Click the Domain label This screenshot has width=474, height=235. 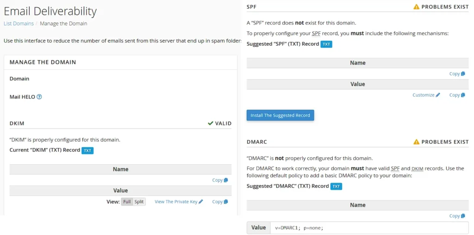pos(19,79)
